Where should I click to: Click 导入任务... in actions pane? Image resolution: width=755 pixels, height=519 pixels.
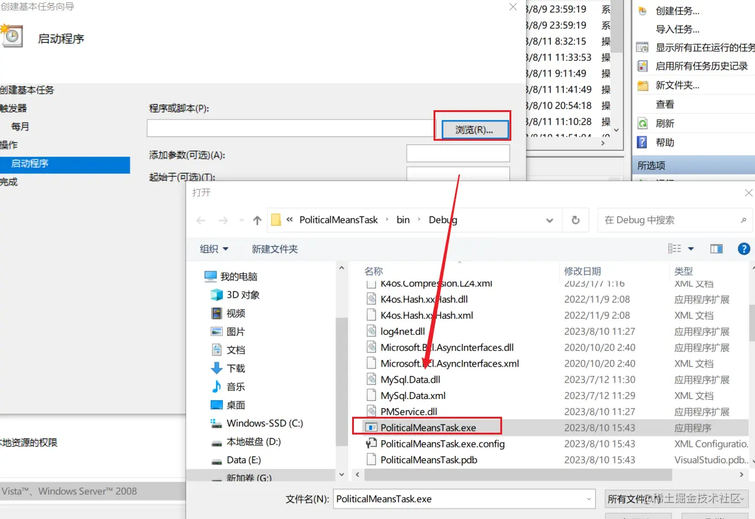coord(677,29)
